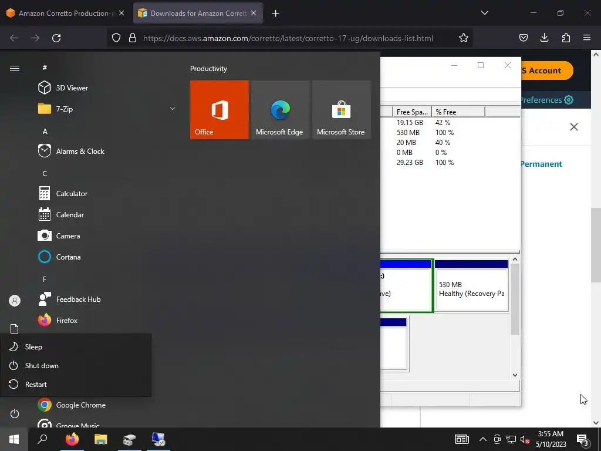
Task: Select the 530 MB Recovery Partition block
Action: coord(471,286)
